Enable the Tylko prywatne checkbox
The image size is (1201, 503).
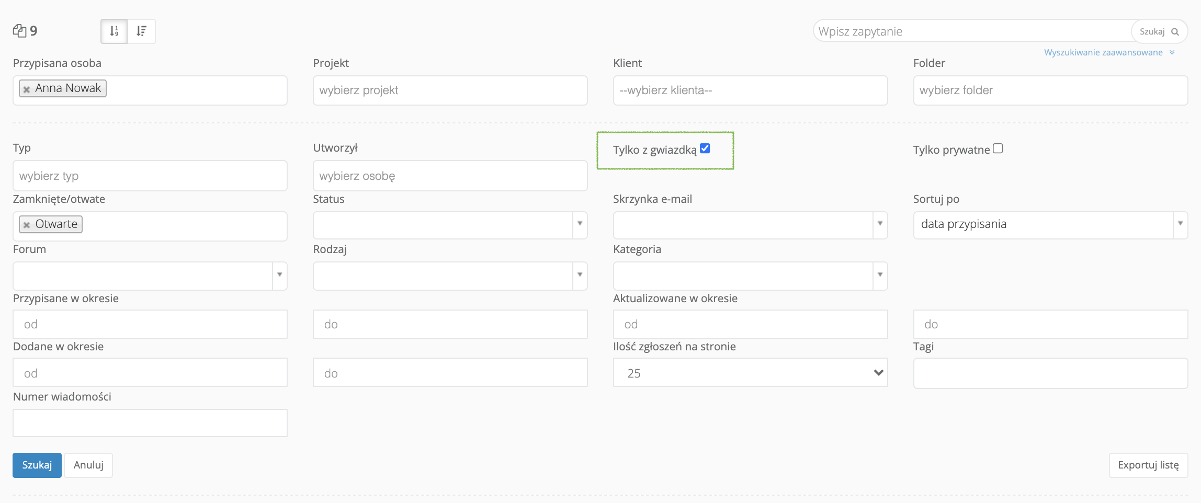pos(998,148)
